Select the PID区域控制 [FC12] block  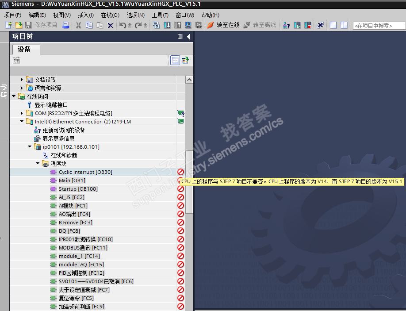tap(81, 273)
